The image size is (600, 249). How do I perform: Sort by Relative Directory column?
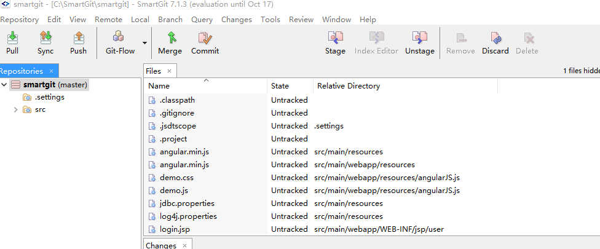point(405,86)
